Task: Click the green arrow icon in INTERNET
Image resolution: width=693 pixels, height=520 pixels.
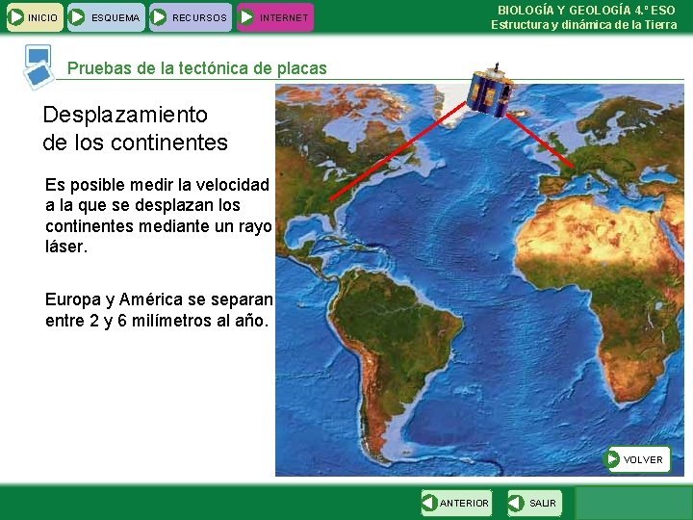Action: [246, 17]
